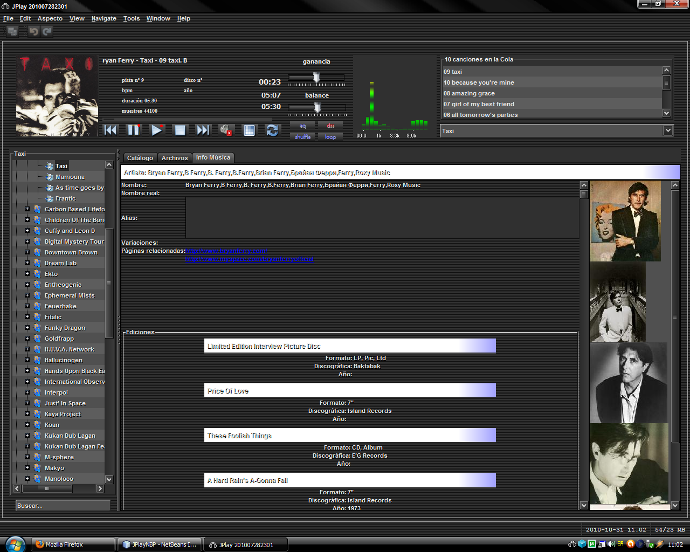Click the ganancia gain slider handle
This screenshot has width=690, height=552.
point(316,78)
